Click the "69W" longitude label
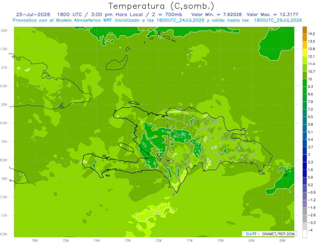This screenshot has width=317, height=244. point(251,240)
